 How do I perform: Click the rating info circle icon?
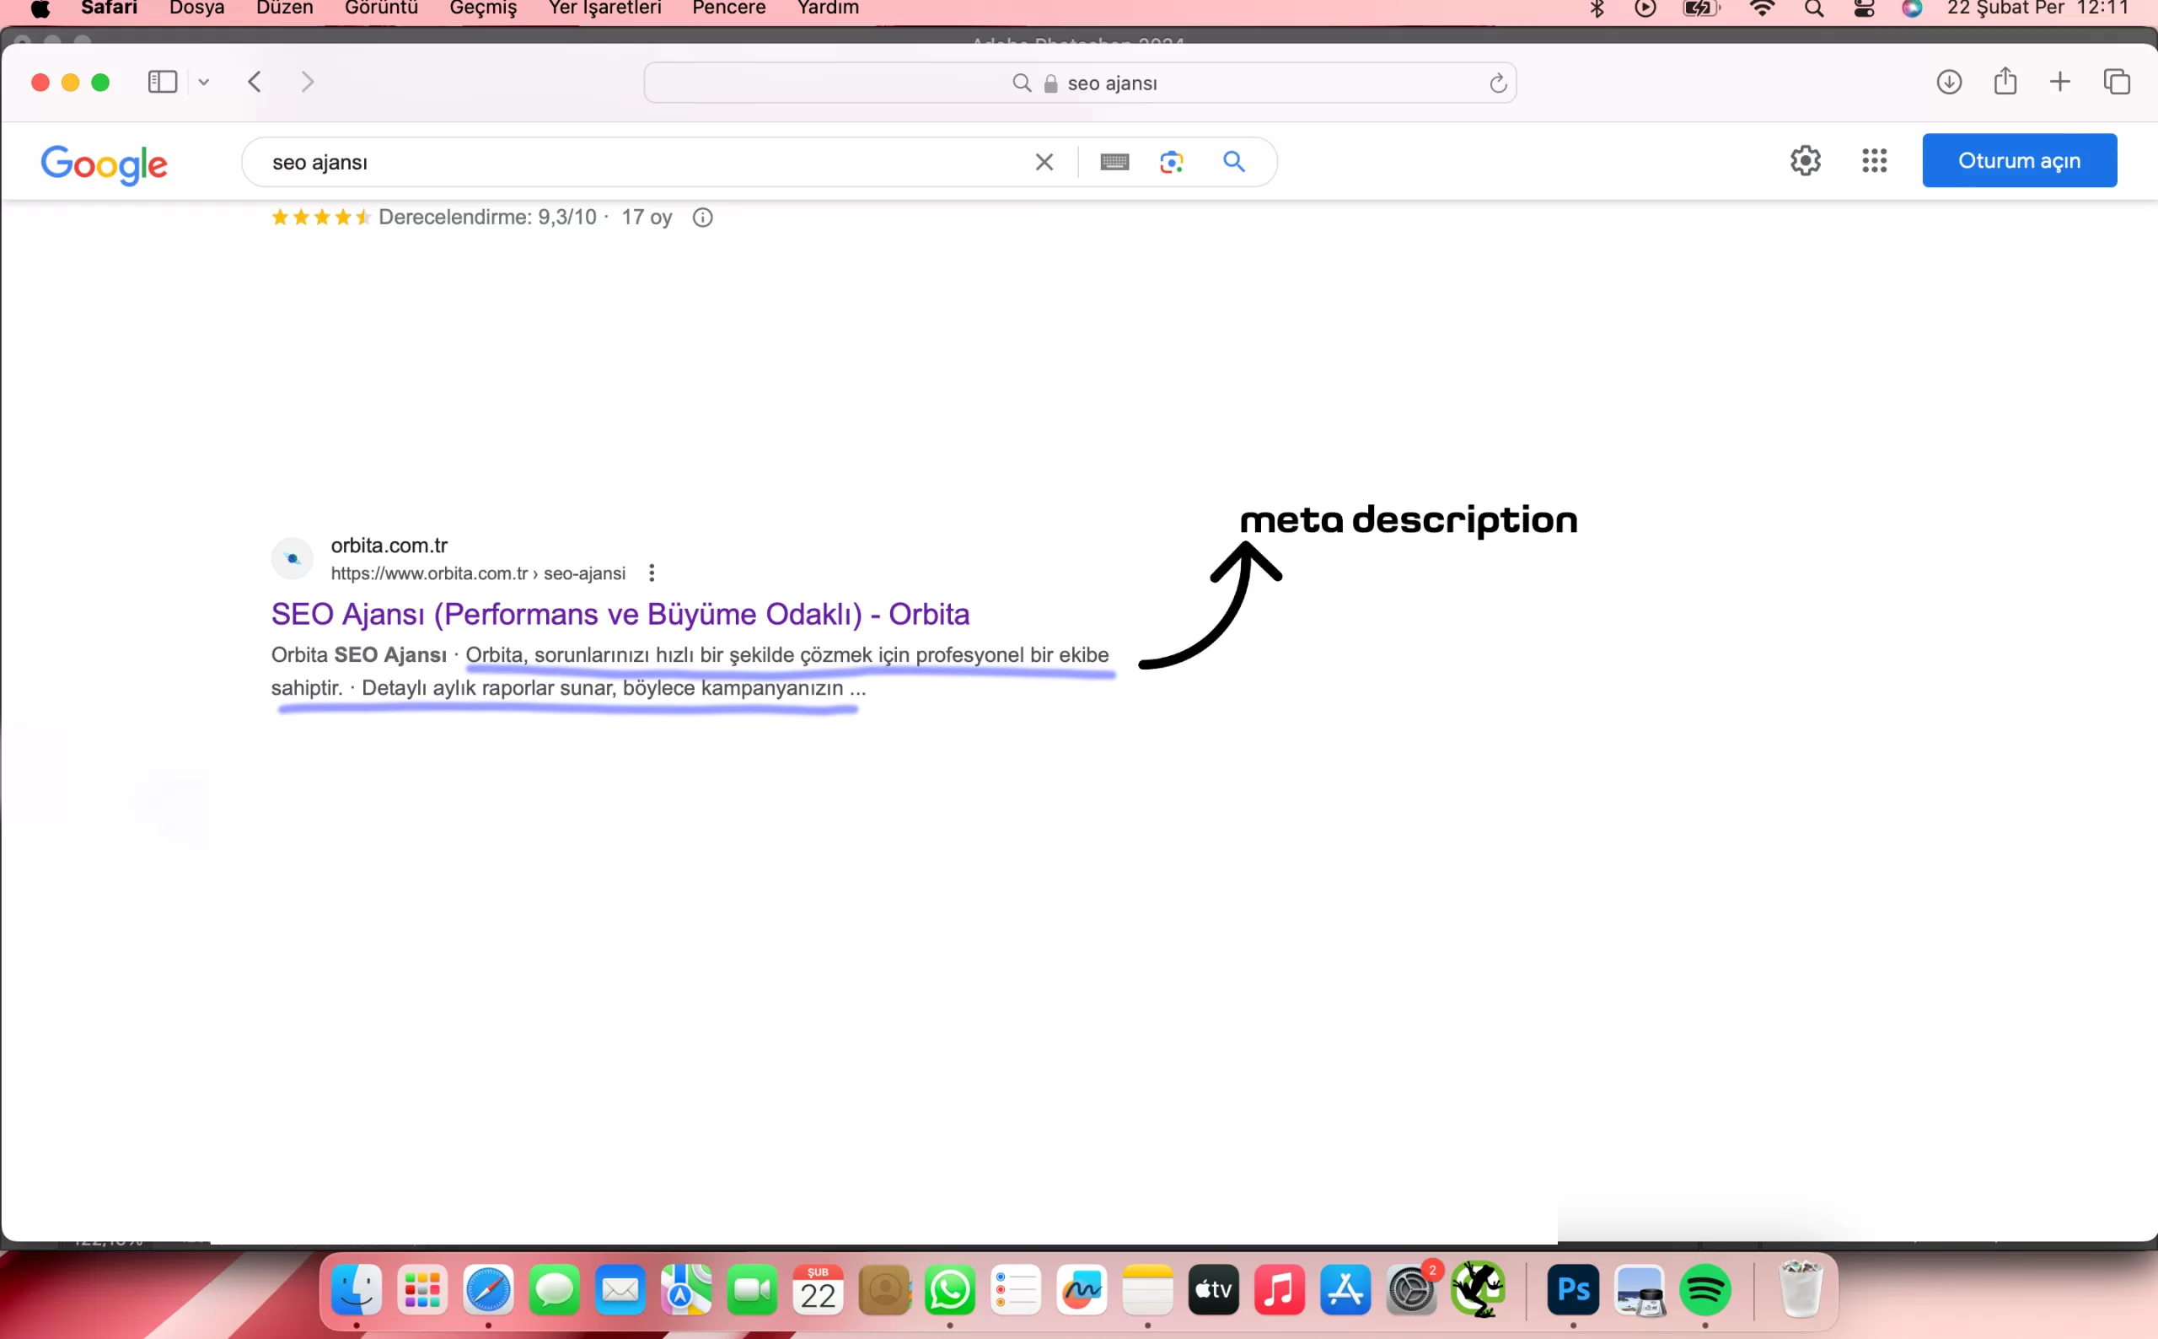702,218
